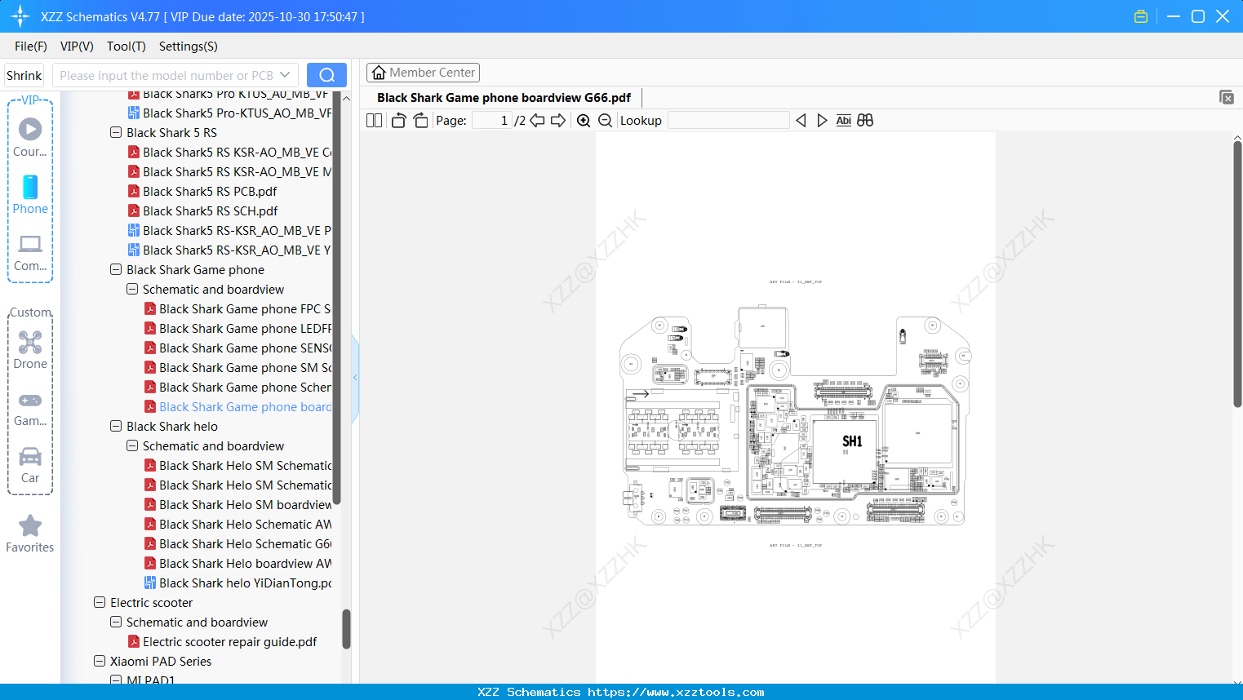Click the PDF viewer vertical scrollbar
This screenshot has height=700, width=1243.
coord(1237,273)
